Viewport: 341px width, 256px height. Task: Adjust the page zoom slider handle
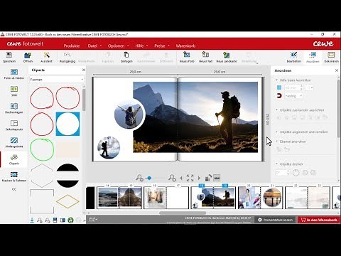pyautogui.click(x=149, y=178)
